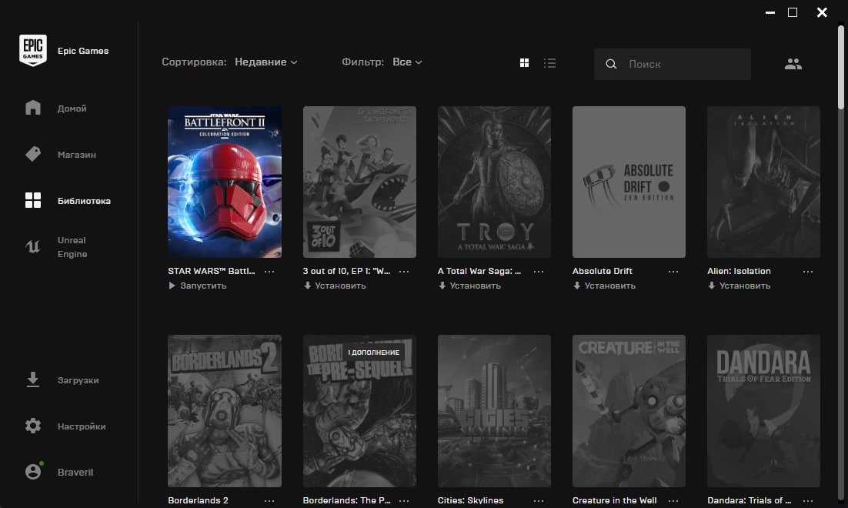
Task: Click Установить under 3 out of 10
Action: tap(335, 286)
